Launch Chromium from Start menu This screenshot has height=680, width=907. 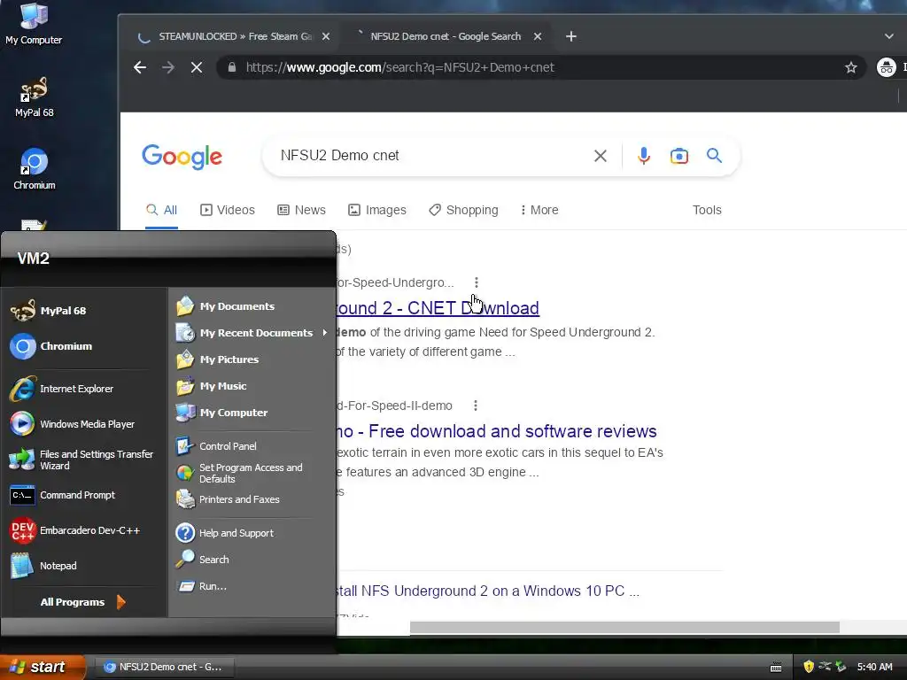[52, 346]
